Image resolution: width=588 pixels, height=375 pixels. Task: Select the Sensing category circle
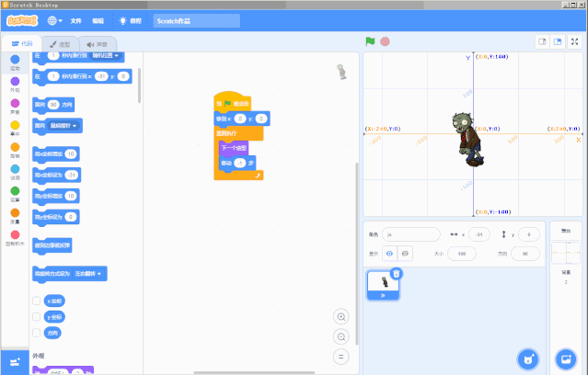(x=15, y=169)
